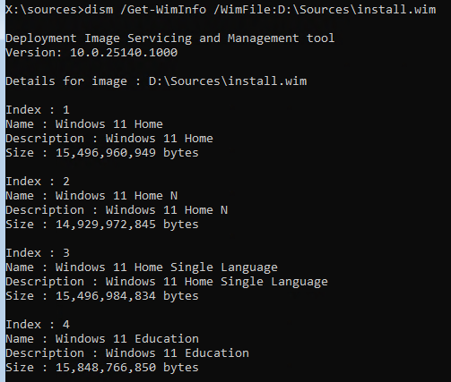Screen dimensions: 451x382
Task: Click size value 14,929,972,845 bytes
Action: coord(127,225)
